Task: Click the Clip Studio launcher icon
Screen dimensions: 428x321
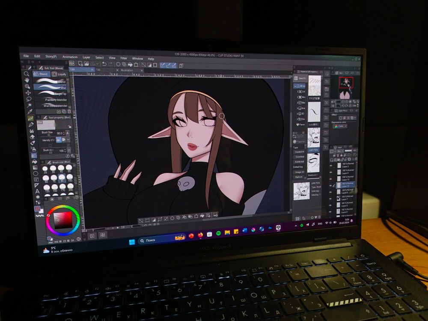Action: pyautogui.click(x=72, y=63)
